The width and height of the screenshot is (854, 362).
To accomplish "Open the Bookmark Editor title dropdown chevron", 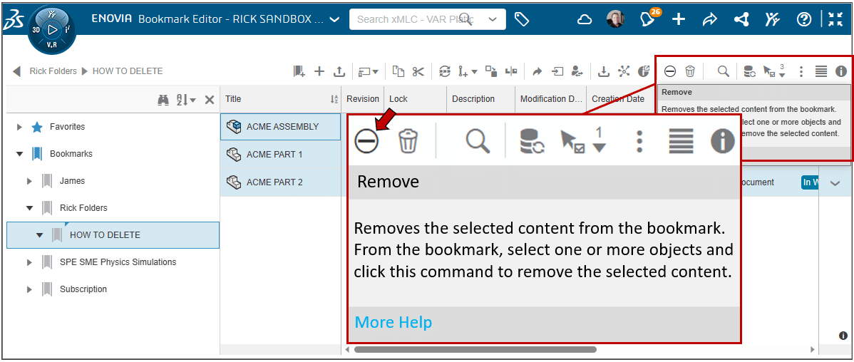I will [335, 20].
